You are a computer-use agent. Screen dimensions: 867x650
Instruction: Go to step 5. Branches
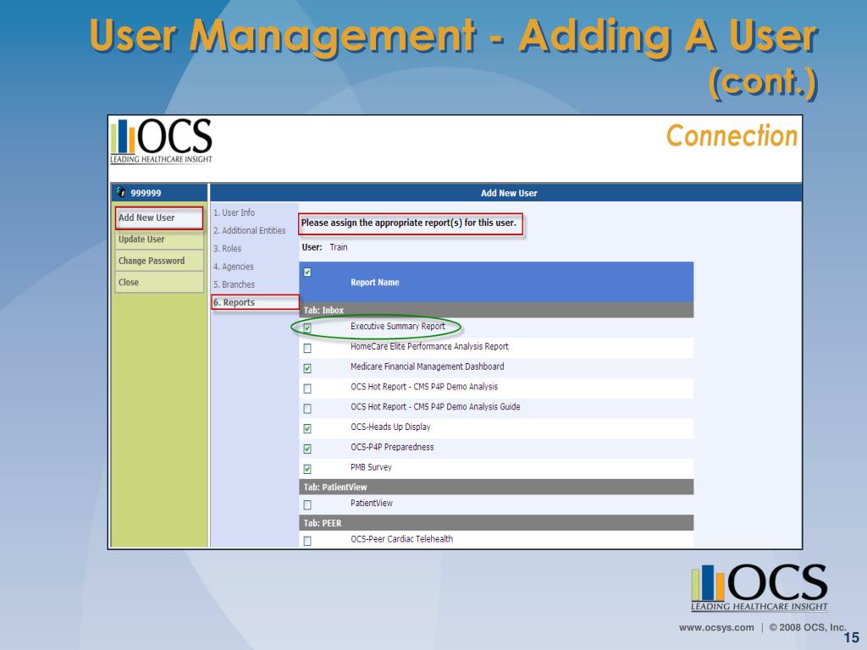[x=235, y=284]
